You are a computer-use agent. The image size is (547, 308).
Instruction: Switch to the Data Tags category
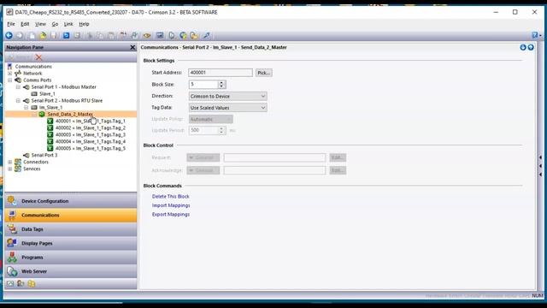(x=71, y=229)
